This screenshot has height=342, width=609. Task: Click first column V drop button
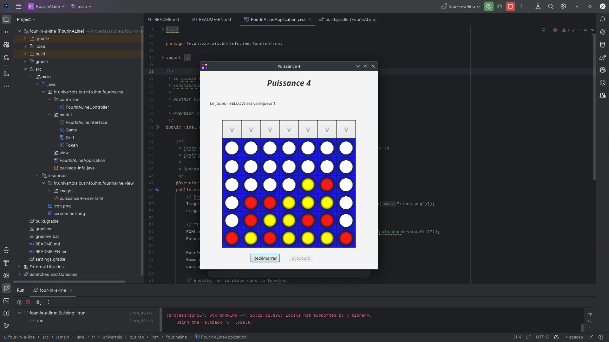pos(232,130)
